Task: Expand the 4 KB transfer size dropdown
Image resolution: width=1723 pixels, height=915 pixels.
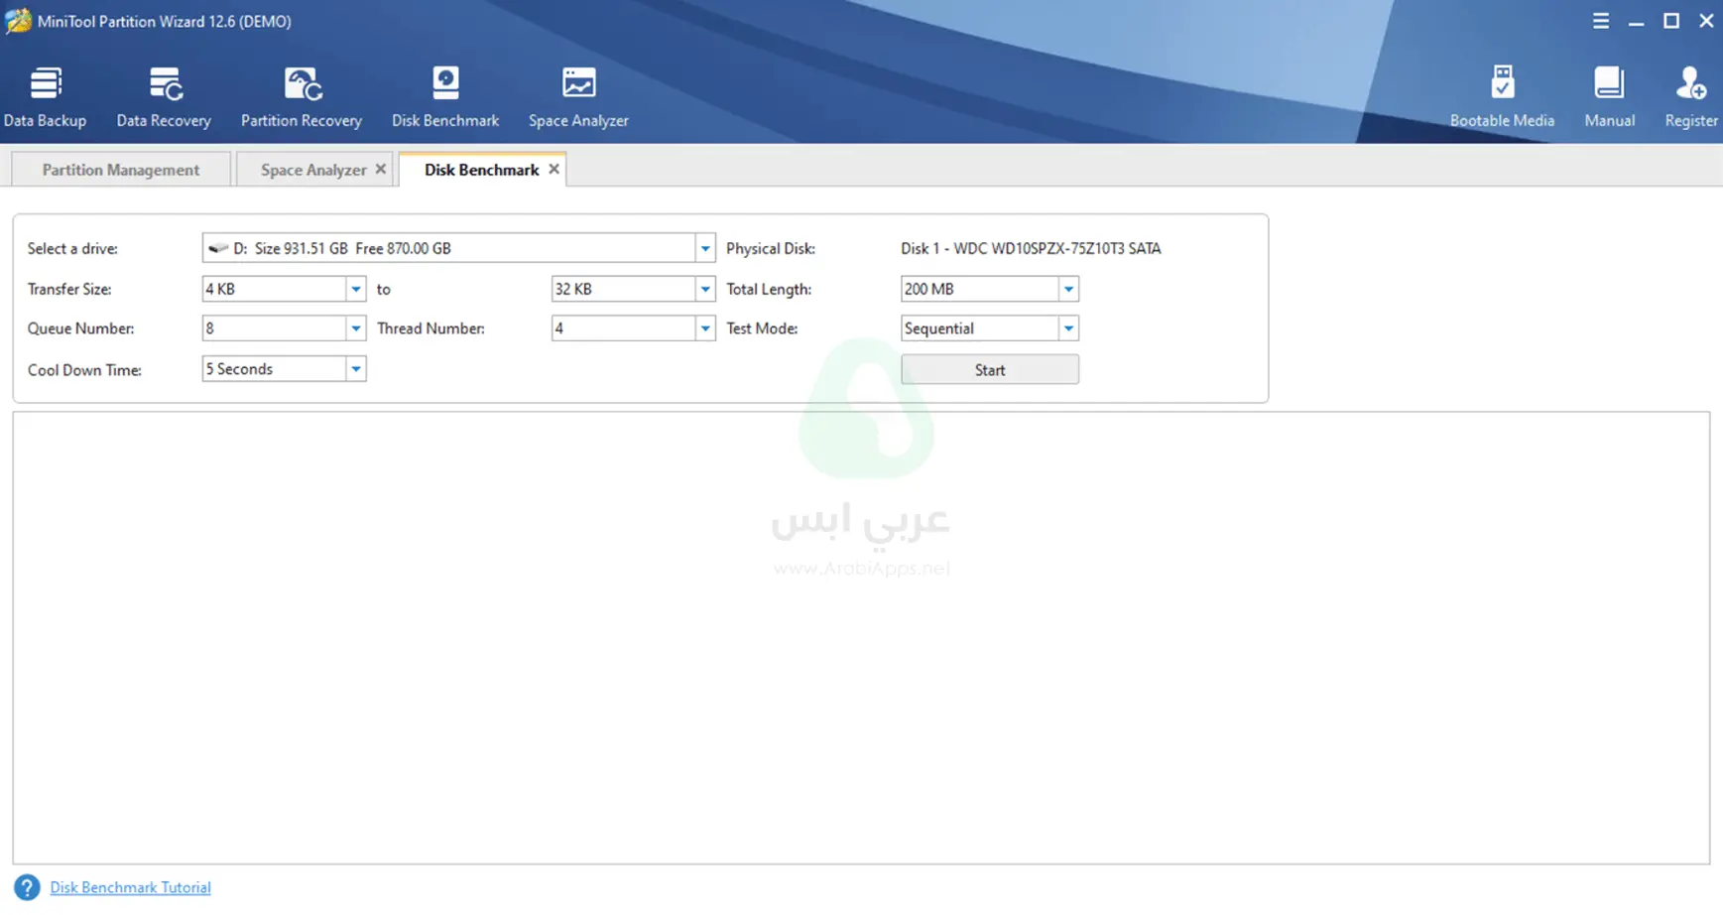Action: (355, 289)
